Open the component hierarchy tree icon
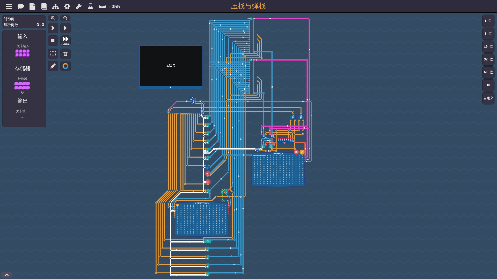The image size is (497, 279). click(55, 6)
